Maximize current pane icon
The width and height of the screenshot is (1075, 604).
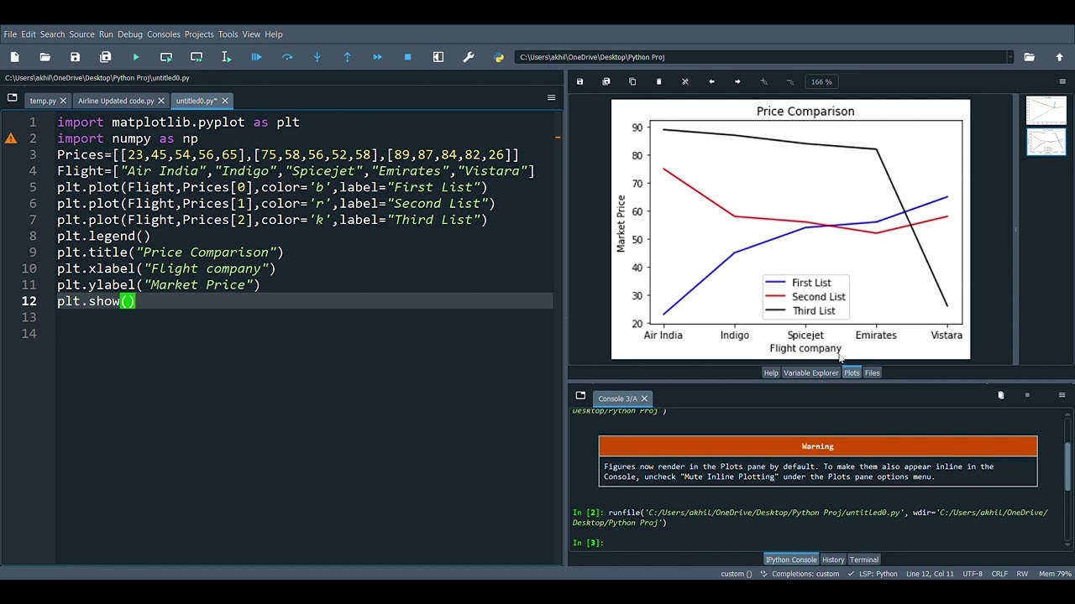point(438,57)
